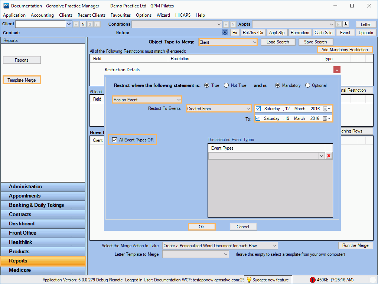Image resolution: width=378 pixels, height=284 pixels.
Task: Click the Rx icon in the toolbar
Action: pyautogui.click(x=235, y=32)
